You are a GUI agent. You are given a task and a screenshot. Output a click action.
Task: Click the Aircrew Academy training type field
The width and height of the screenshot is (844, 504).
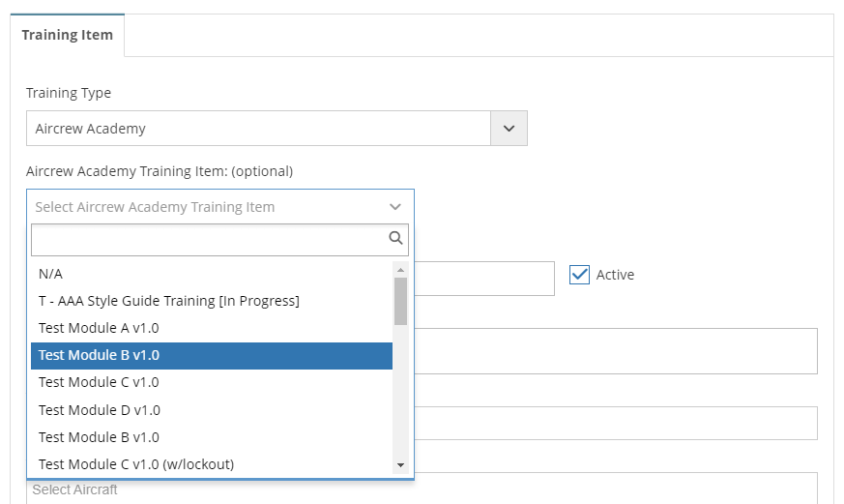[x=258, y=128]
